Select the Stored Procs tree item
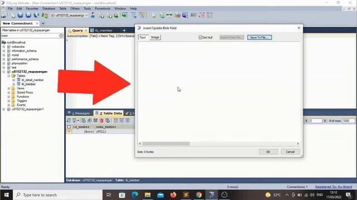 [x=25, y=92]
